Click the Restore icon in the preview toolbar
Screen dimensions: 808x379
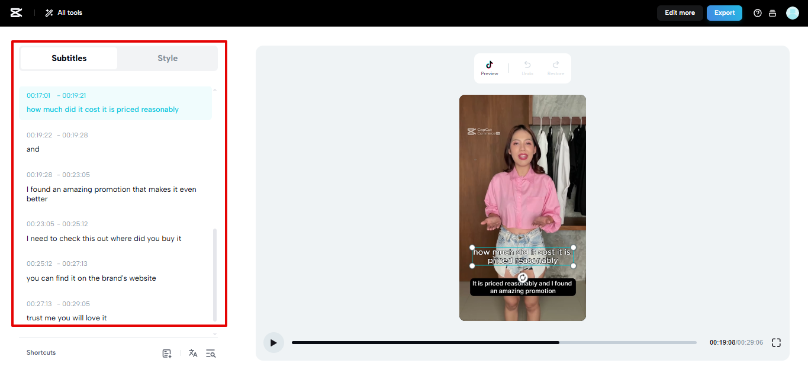pos(555,65)
